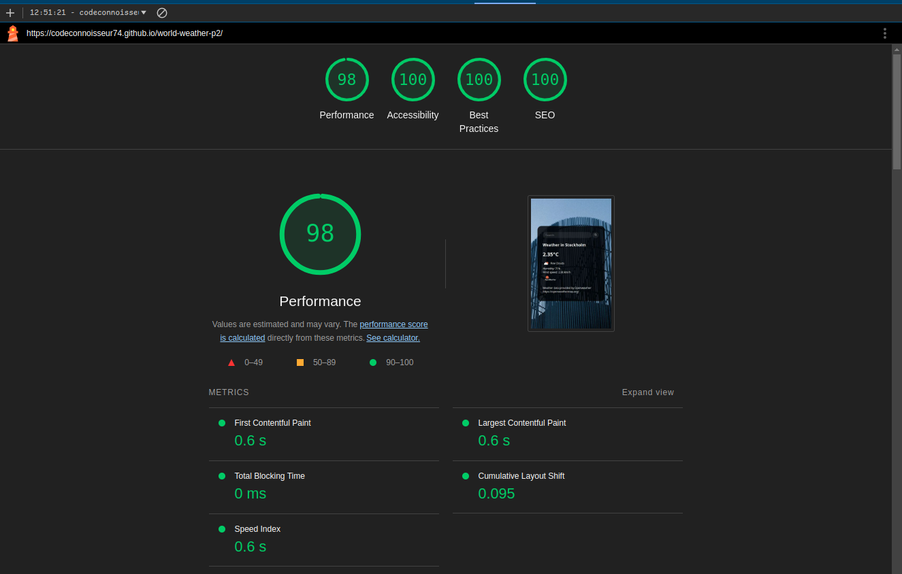Jump to Performance via top gauge 98
The height and width of the screenshot is (574, 902).
[347, 80]
